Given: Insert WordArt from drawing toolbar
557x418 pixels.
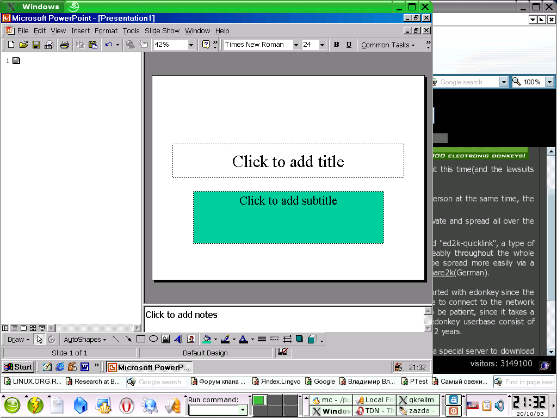Looking at the screenshot, I should click(178, 339).
